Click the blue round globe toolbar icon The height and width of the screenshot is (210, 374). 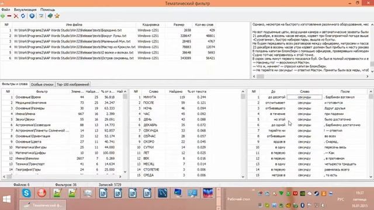coord(32,16)
